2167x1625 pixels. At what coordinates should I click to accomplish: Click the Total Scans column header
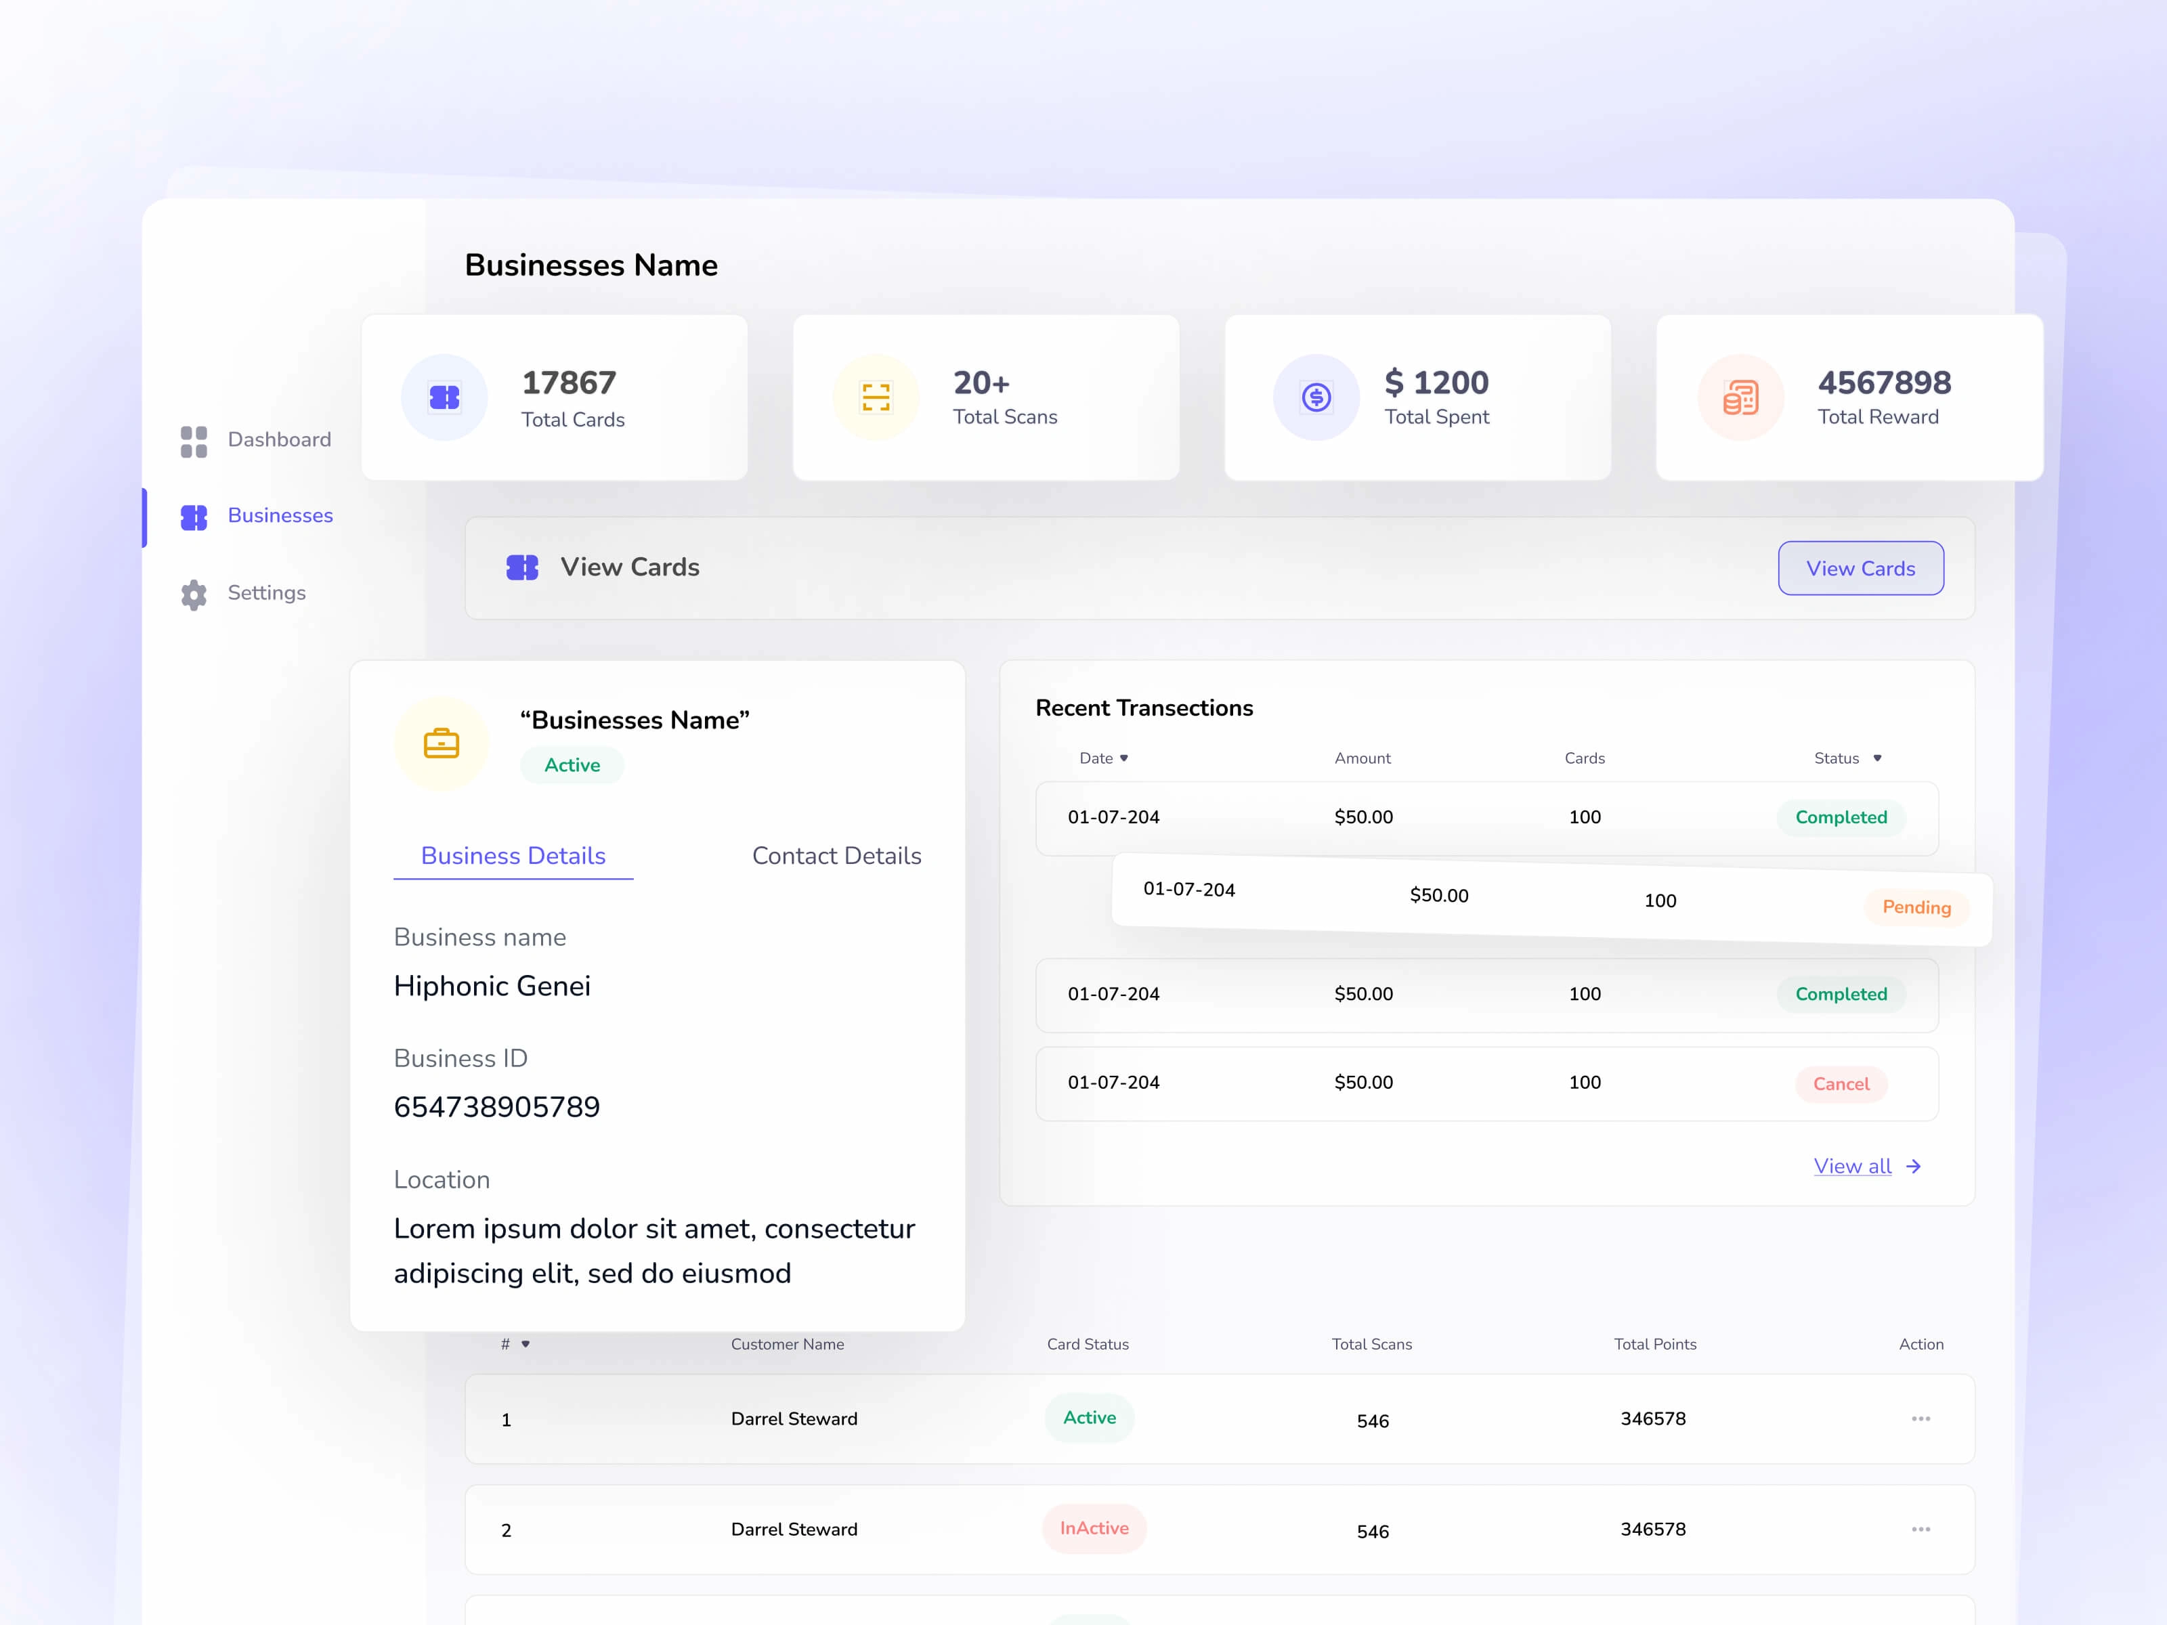pos(1371,1344)
